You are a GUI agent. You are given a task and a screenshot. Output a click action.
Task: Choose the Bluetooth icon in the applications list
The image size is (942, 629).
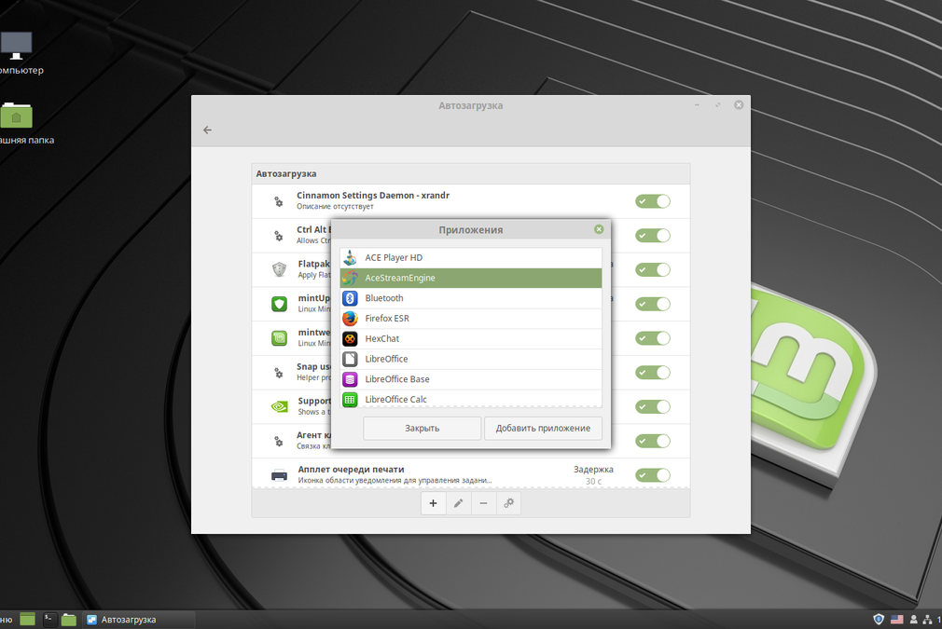[x=351, y=298]
